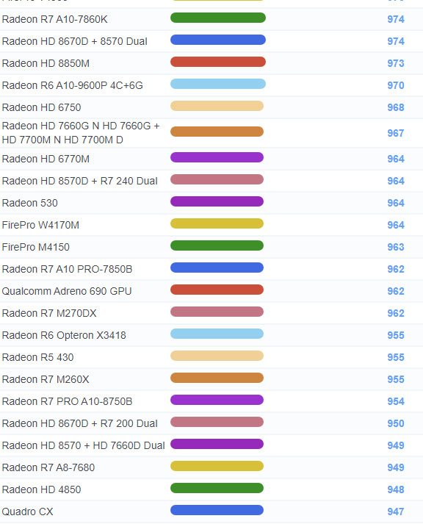Click the beige bar for Radeon HD 6750
This screenshot has width=423, height=524.
pos(217,106)
